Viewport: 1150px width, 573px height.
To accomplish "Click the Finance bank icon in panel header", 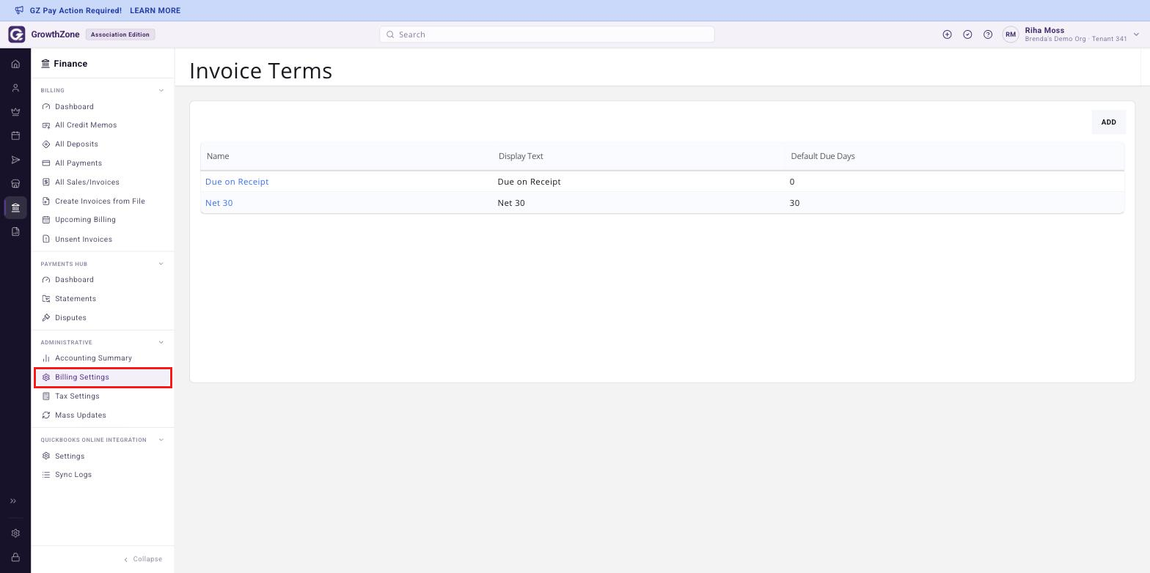I will click(45, 64).
